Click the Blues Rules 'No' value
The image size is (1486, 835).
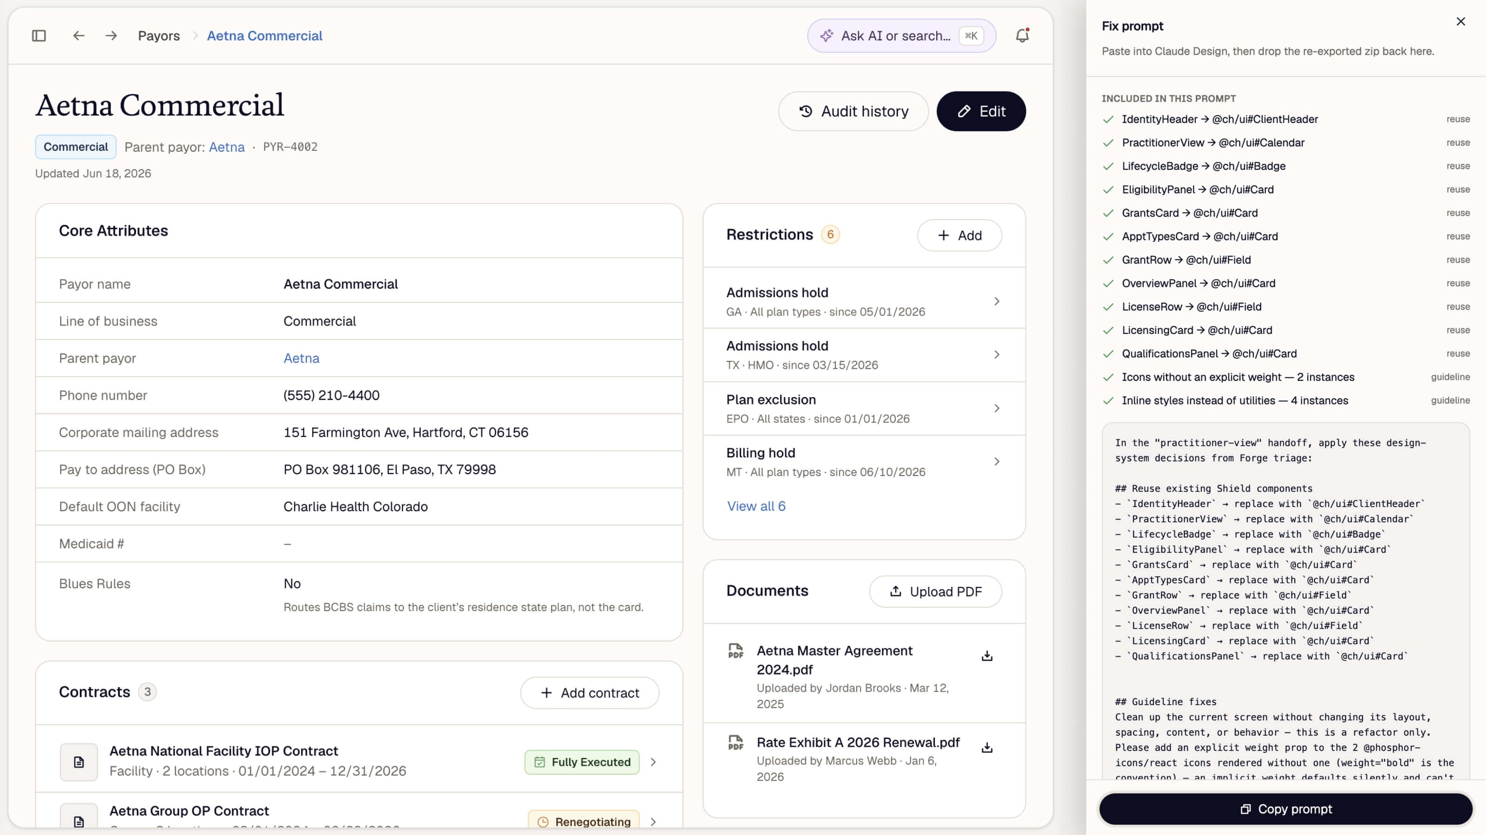point(292,584)
